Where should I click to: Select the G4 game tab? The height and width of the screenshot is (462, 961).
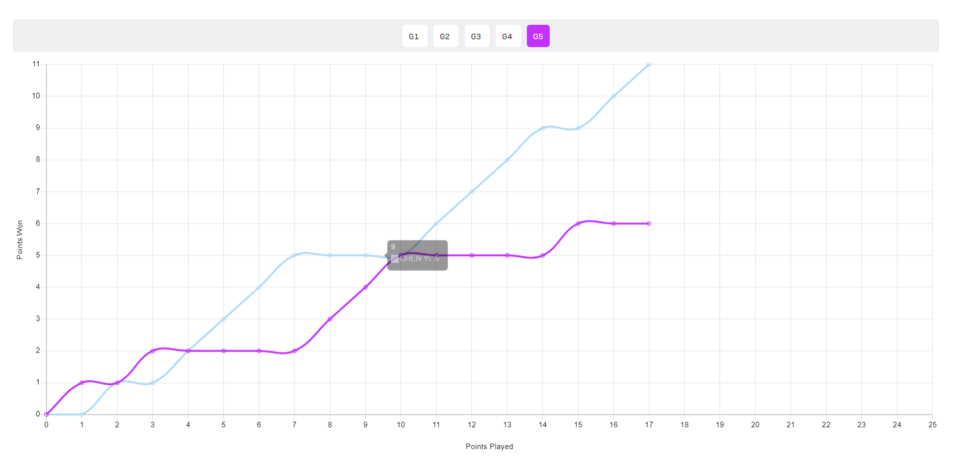click(x=507, y=36)
